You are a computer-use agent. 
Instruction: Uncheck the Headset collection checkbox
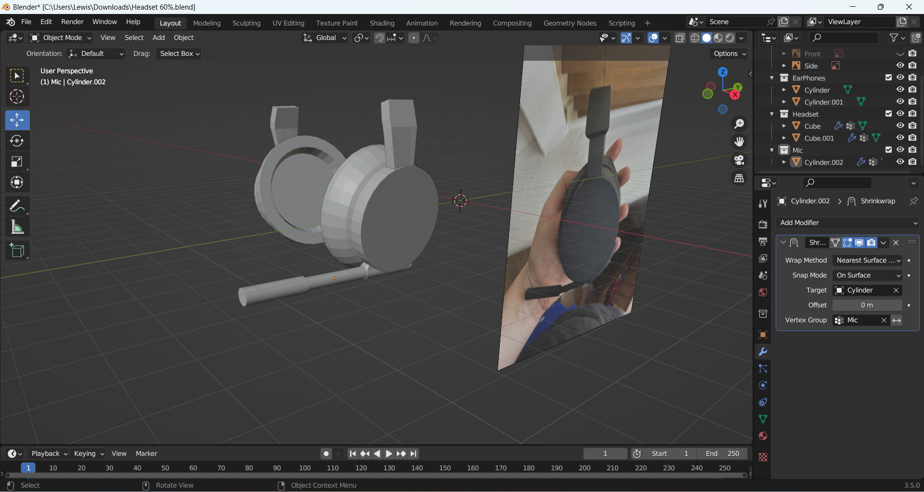tap(888, 114)
